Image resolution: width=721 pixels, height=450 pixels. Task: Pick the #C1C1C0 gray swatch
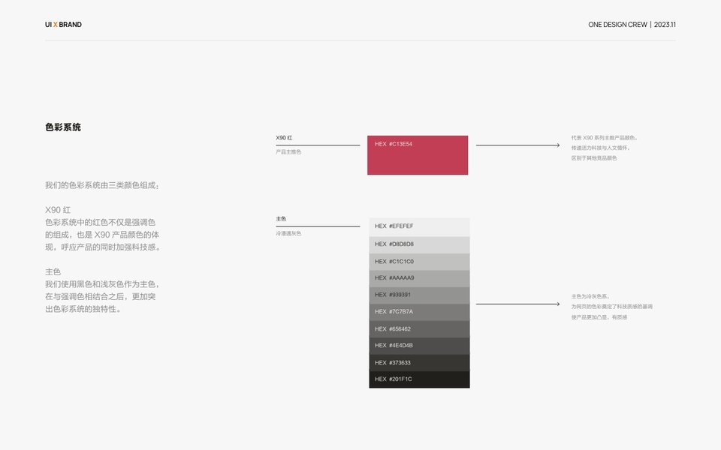tap(419, 262)
